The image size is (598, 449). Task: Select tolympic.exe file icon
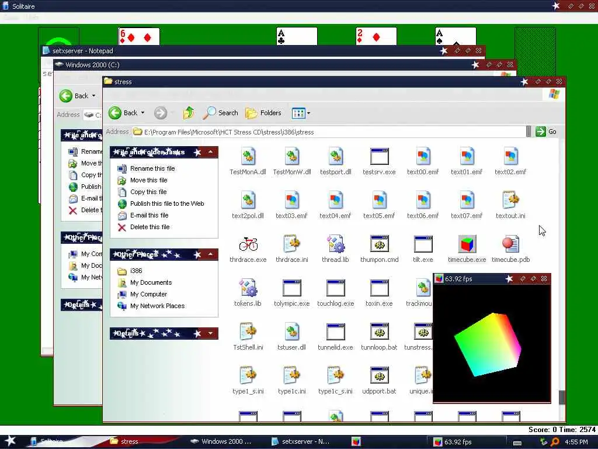(292, 288)
